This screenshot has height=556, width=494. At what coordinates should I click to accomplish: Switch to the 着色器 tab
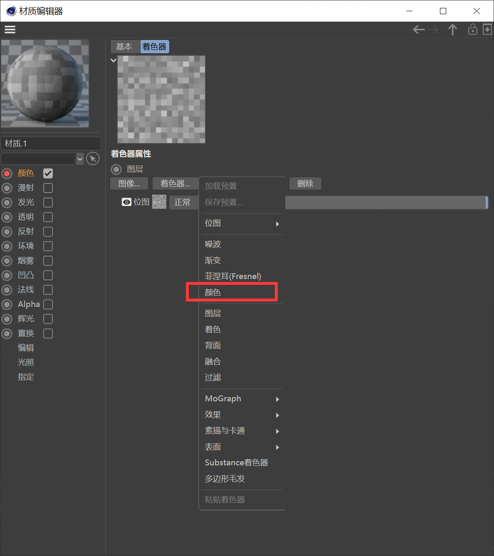[x=155, y=47]
